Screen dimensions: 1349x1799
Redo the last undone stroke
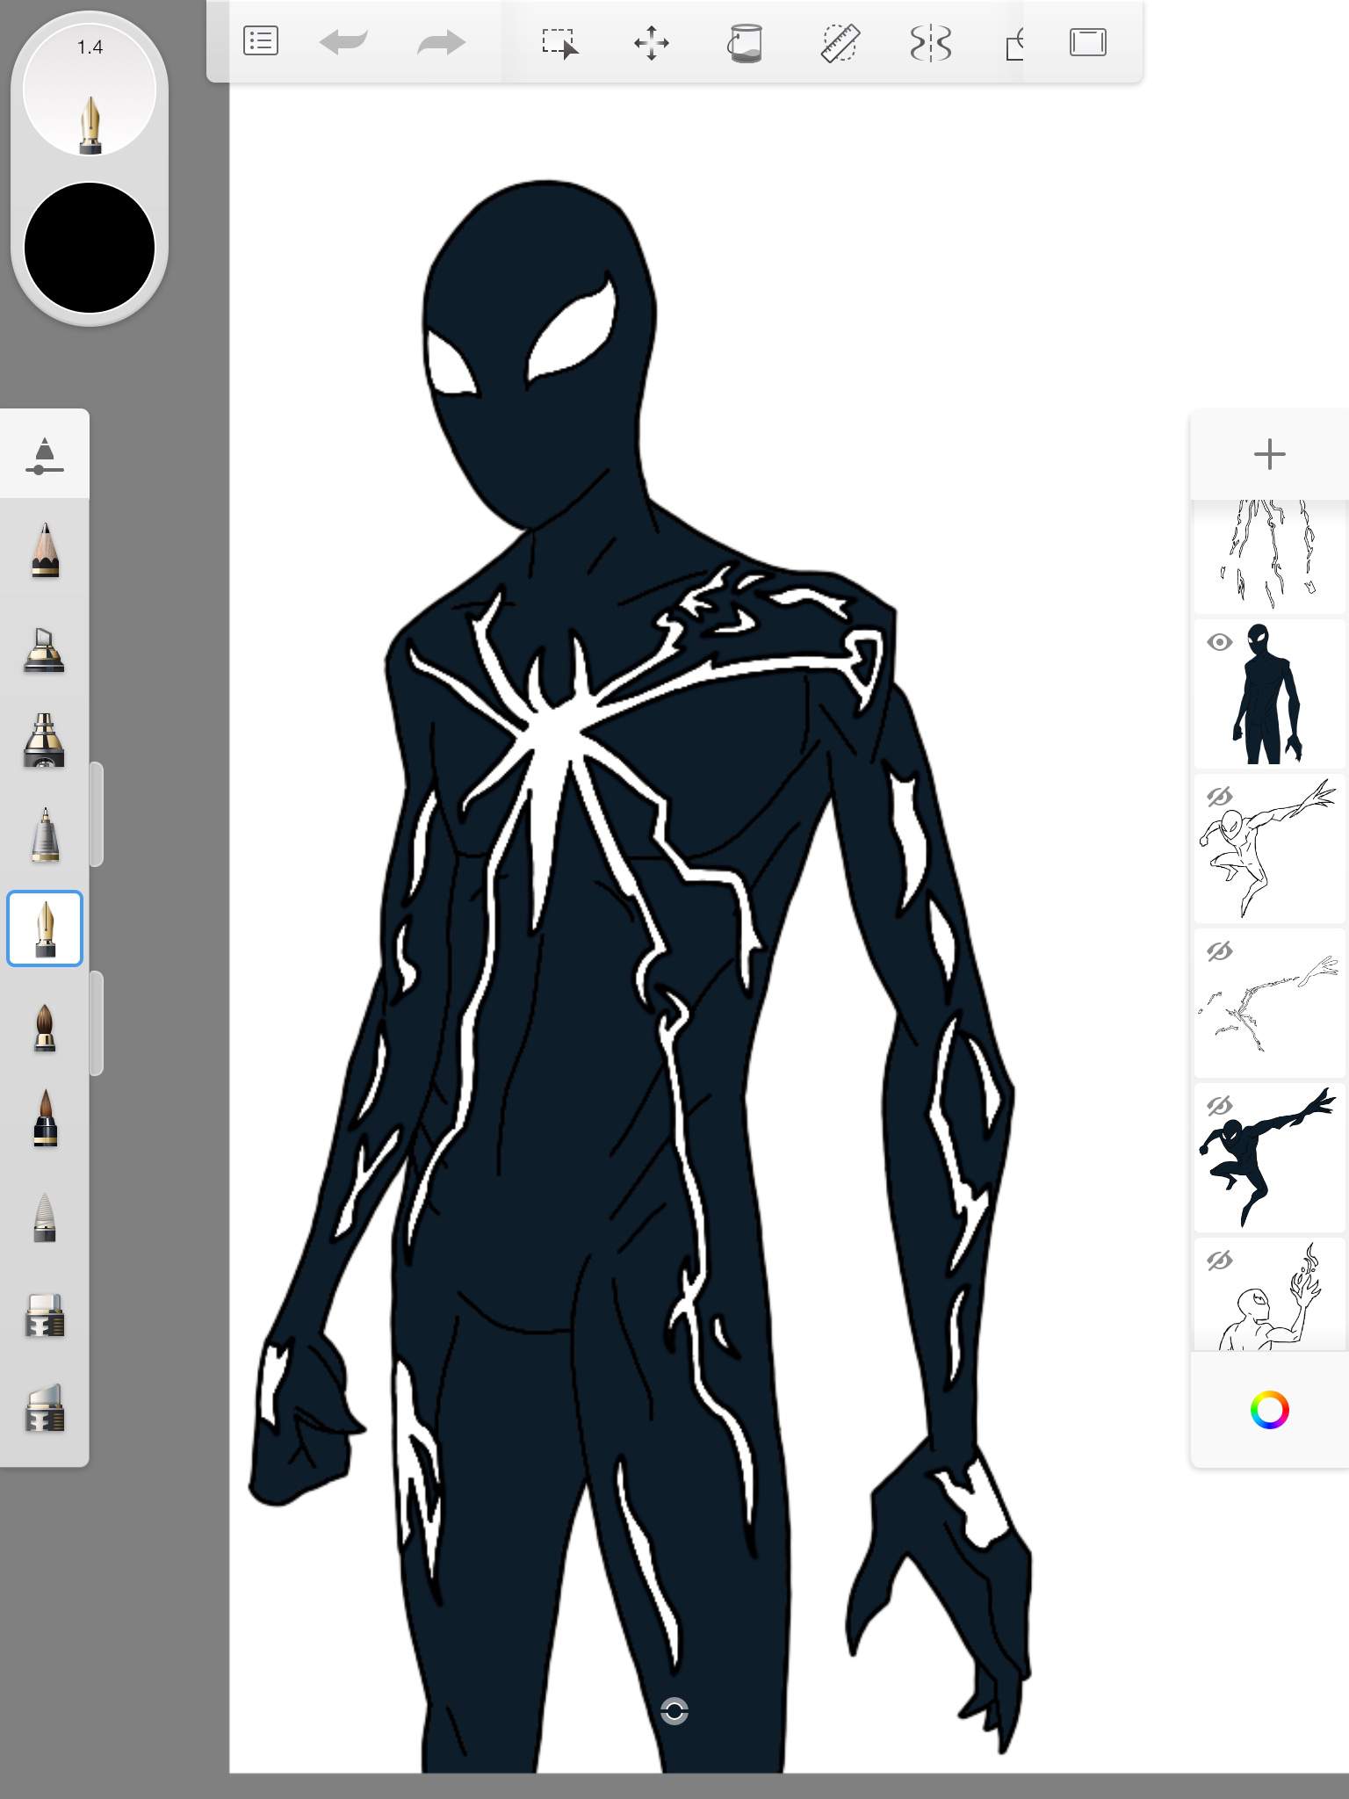tap(440, 42)
